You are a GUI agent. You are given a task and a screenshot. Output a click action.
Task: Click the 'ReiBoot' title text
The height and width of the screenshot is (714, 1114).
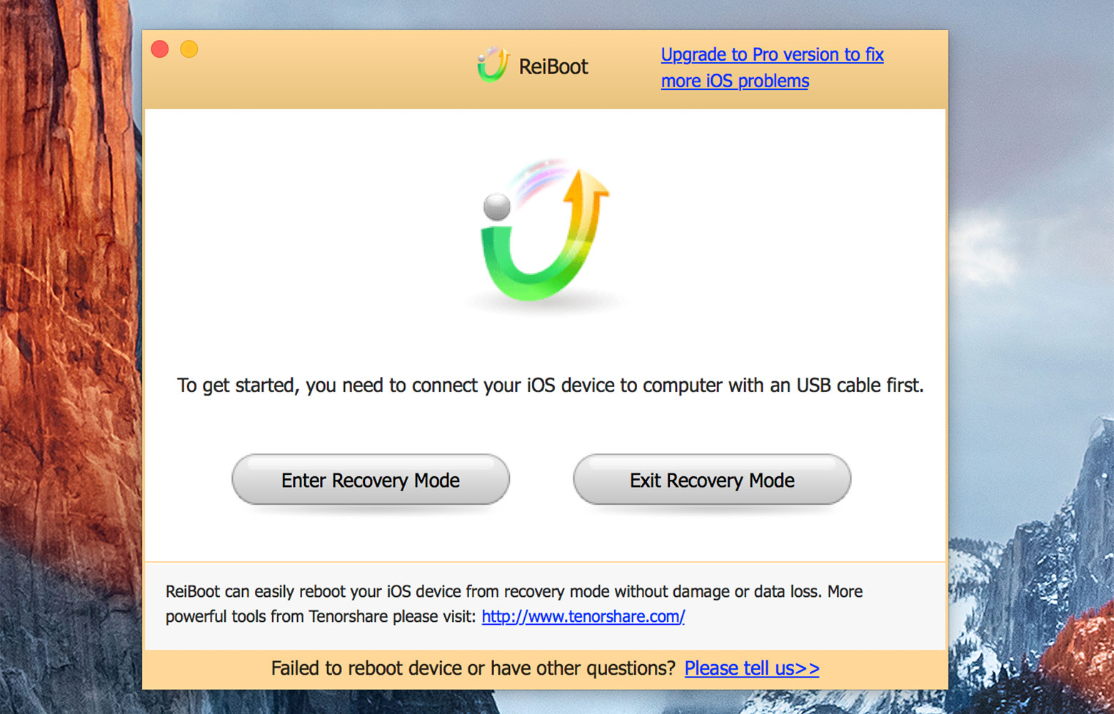pyautogui.click(x=553, y=67)
